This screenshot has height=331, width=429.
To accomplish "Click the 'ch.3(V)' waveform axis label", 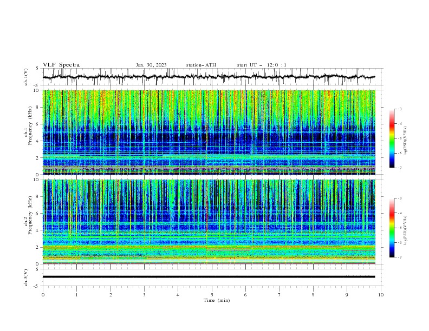I will pos(26,277).
